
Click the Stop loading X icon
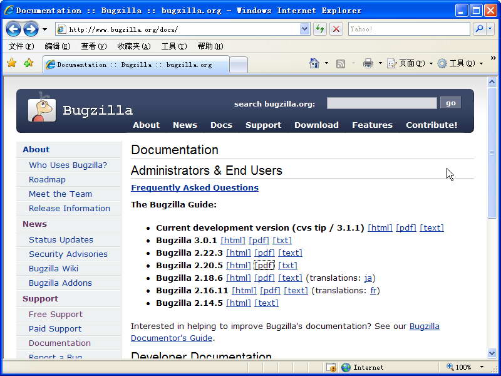point(336,29)
